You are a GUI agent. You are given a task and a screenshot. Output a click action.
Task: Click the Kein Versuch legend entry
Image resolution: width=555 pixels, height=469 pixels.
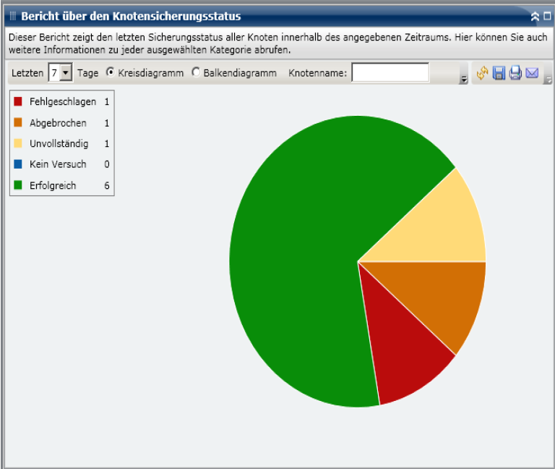coord(58,165)
